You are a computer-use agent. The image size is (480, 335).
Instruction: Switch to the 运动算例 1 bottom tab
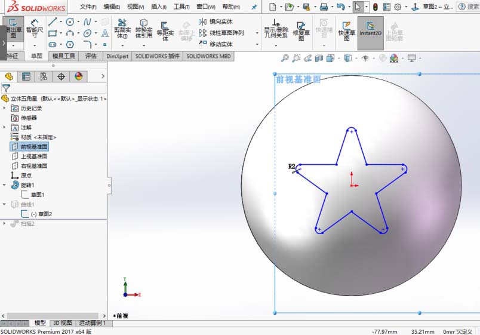tap(93, 323)
